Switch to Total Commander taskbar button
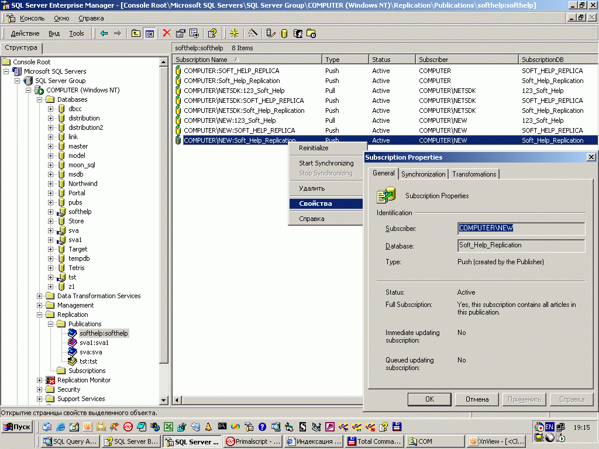599x449 pixels. tap(374, 442)
